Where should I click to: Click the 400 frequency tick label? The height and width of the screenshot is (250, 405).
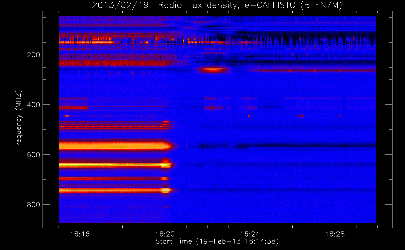(34, 105)
